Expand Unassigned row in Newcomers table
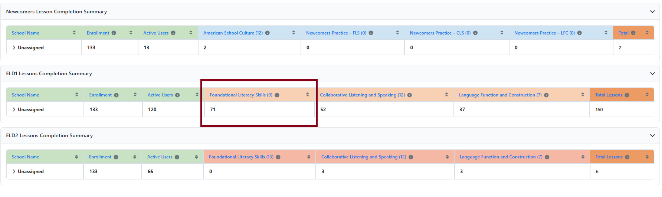Image resolution: width=662 pixels, height=197 pixels. (x=14, y=47)
